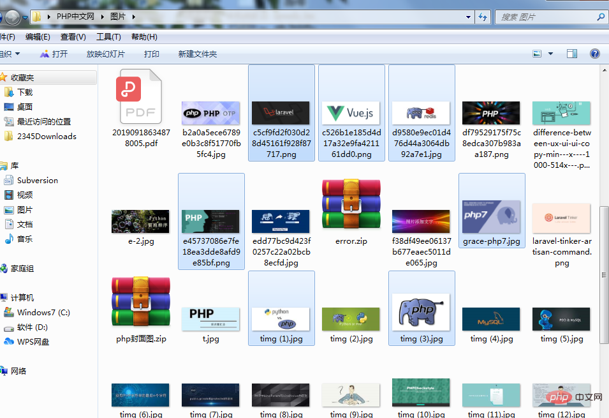Click the scrollbar up arrow
Screen dimensions: 609x418
(605, 70)
